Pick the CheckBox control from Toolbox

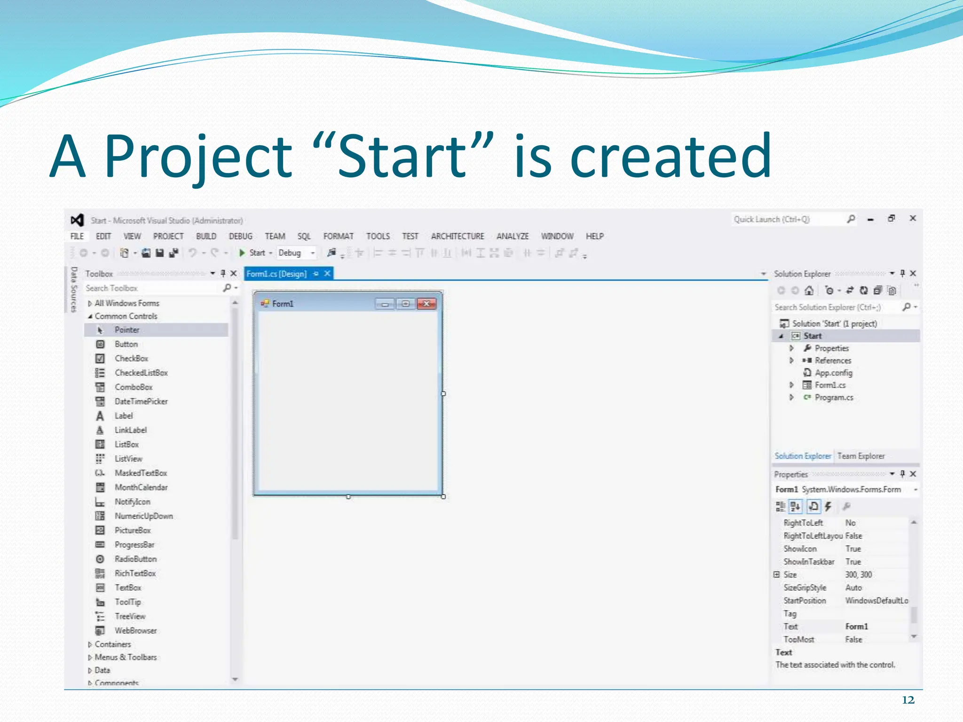131,359
